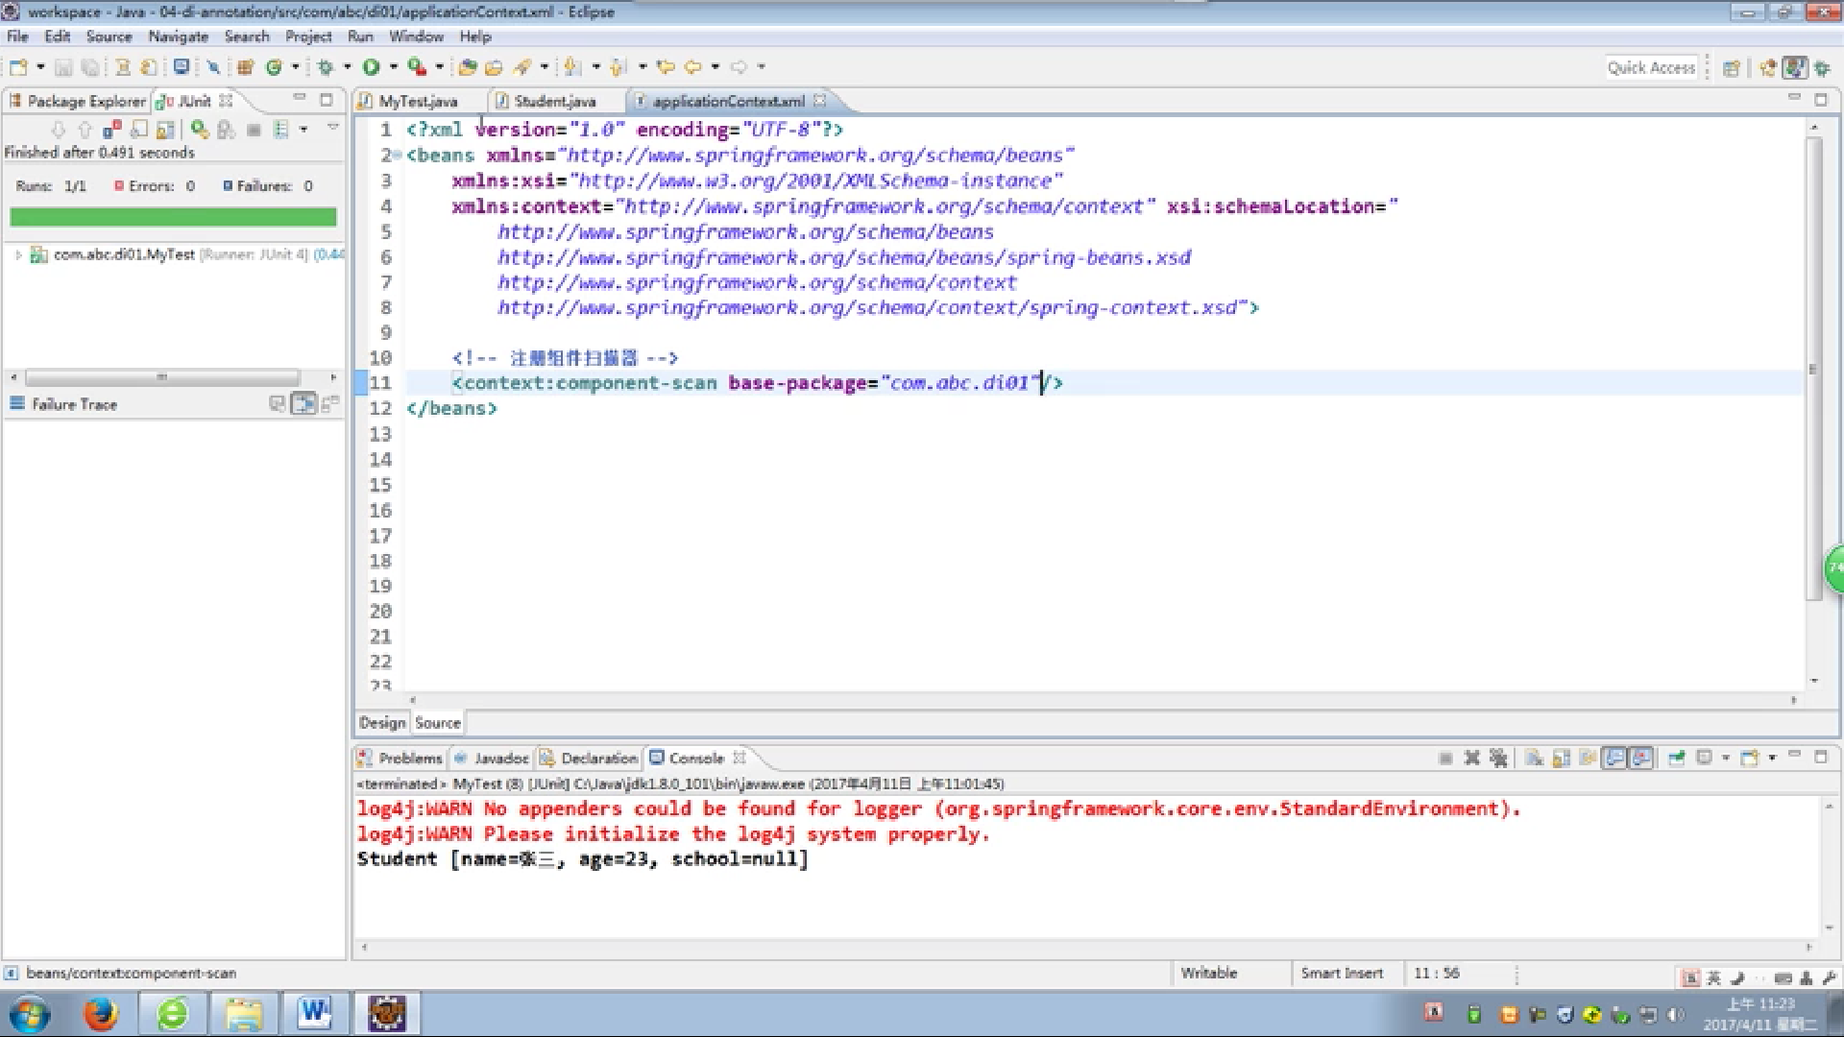The height and width of the screenshot is (1037, 1844).
Task: Click the editor vertical scrollbar
Action: 1813,369
